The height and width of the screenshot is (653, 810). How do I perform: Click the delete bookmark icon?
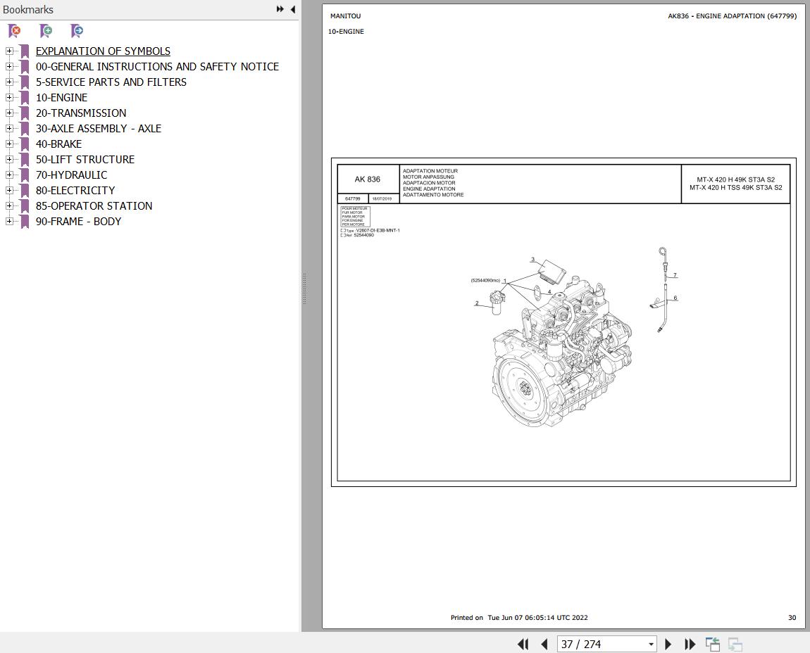15,31
